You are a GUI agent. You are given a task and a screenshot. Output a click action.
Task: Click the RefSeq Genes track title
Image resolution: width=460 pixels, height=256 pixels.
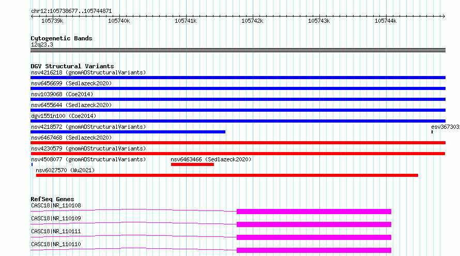[52, 199]
